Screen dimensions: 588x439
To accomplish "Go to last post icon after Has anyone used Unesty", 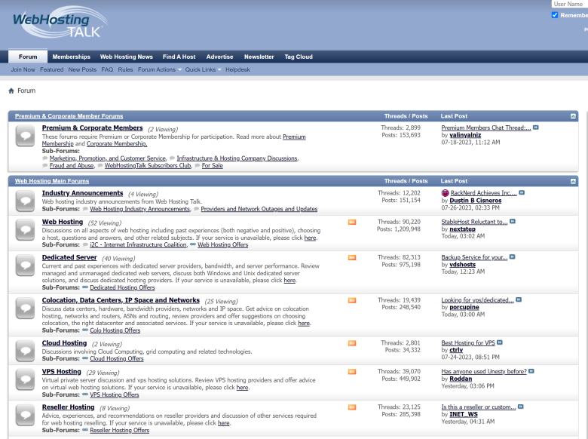I will (531, 371).
